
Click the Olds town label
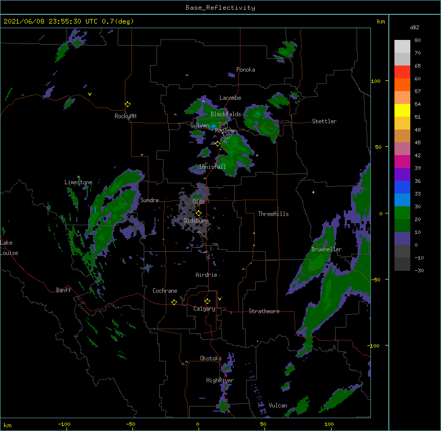pos(199,202)
